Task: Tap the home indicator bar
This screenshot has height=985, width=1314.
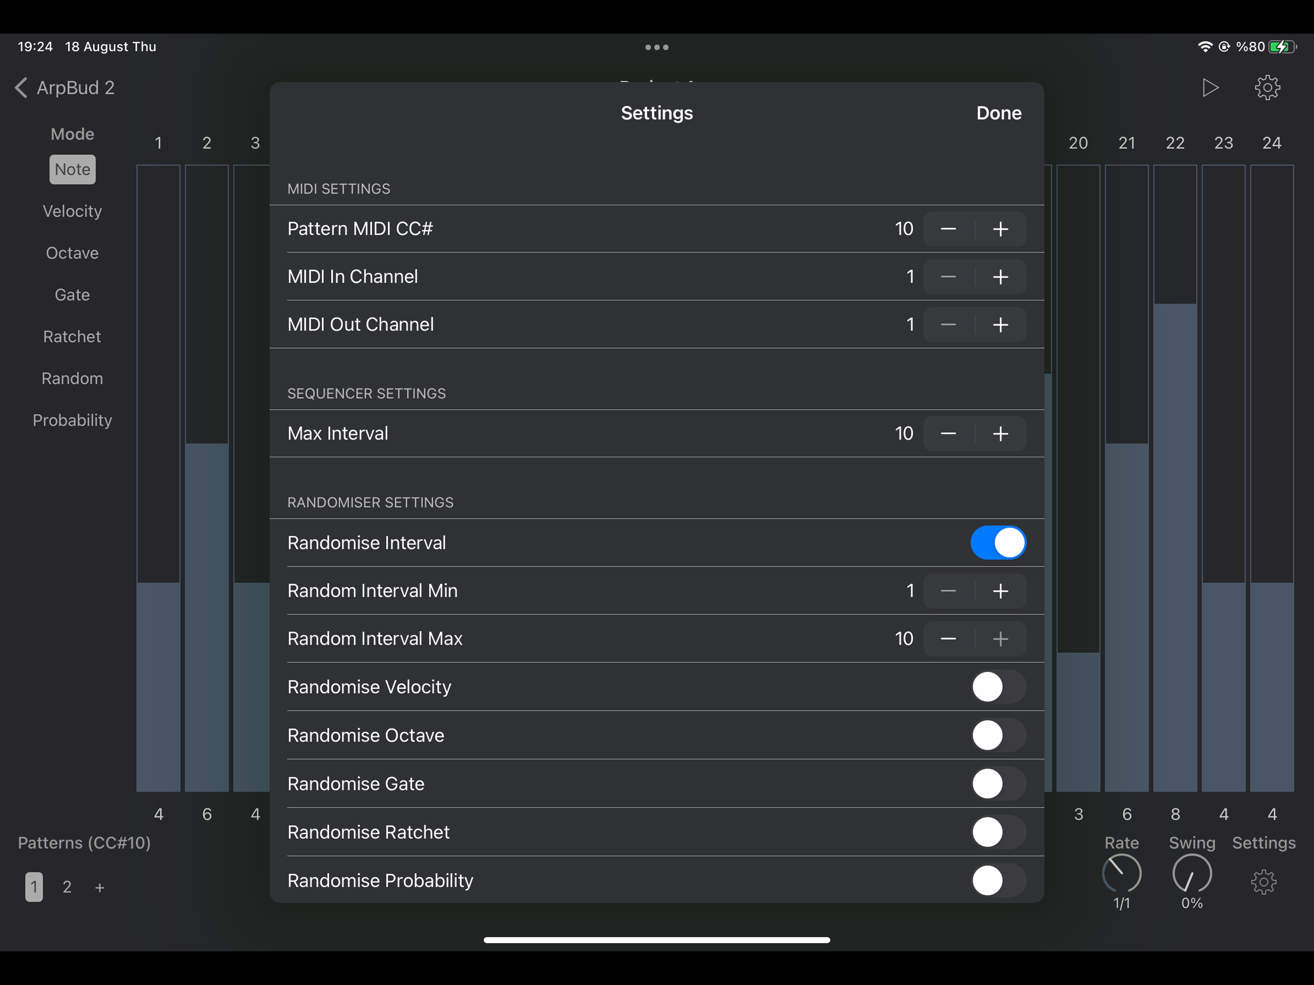Action: click(x=657, y=940)
